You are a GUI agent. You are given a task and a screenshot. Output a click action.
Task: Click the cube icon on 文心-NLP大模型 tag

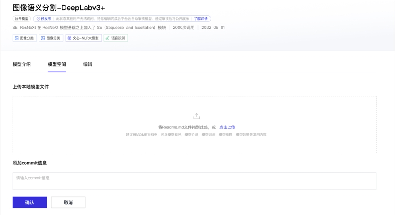[x=69, y=38]
